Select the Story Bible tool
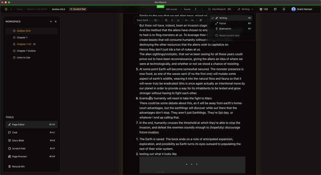Screen dimensions: 321x175 [x=31, y=140]
